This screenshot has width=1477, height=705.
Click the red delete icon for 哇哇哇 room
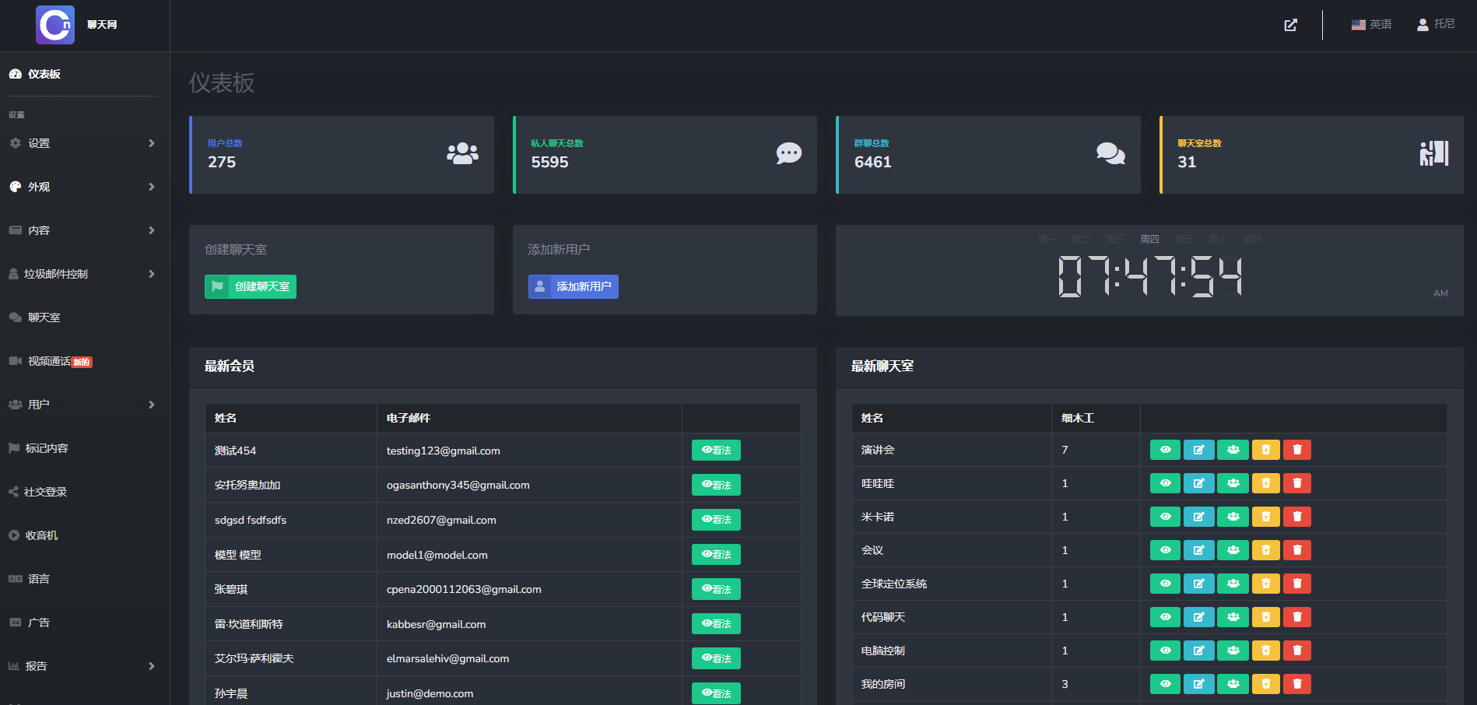pyautogui.click(x=1296, y=483)
